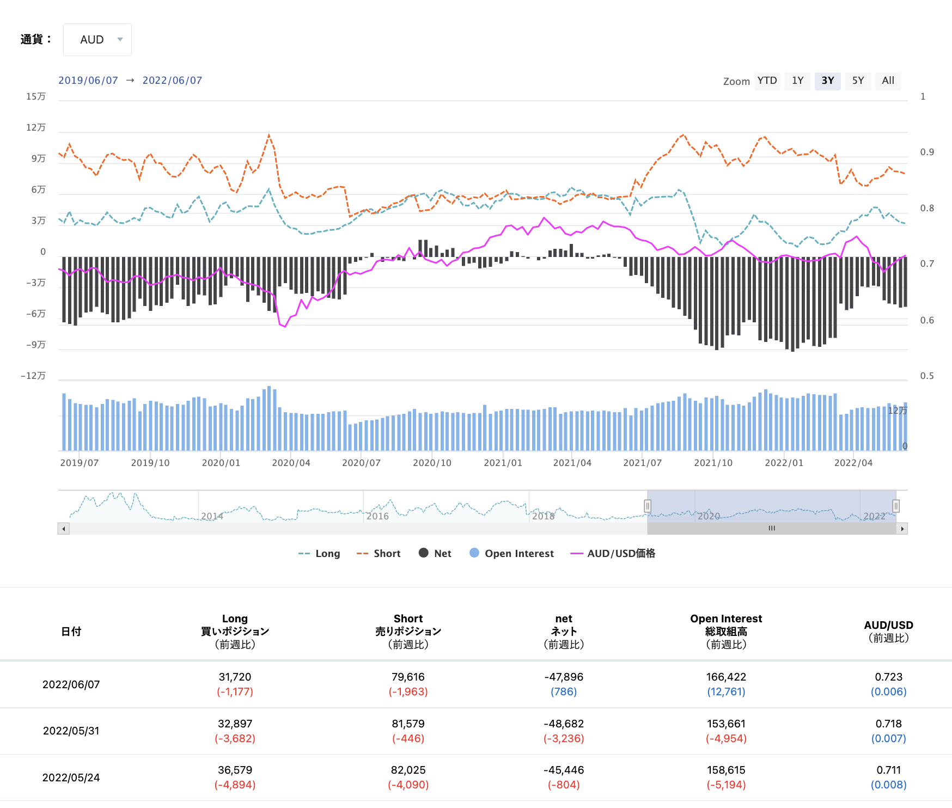Click the navigator scrollbar thumb grip
952x808 pixels.
772,529
